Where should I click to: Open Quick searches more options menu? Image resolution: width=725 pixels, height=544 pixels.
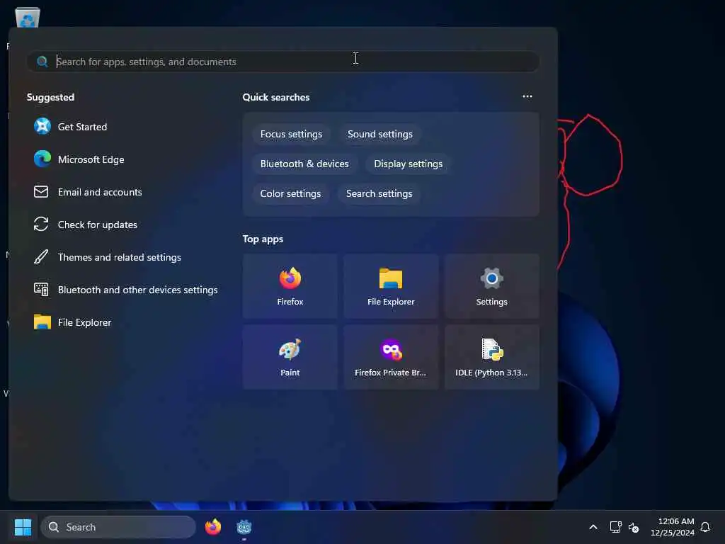pyautogui.click(x=527, y=96)
